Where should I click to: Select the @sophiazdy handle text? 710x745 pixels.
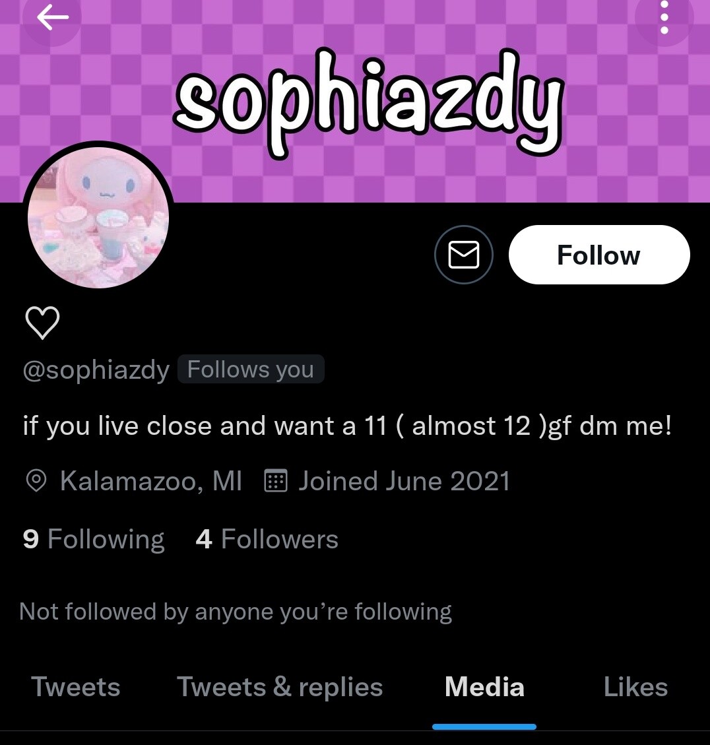96,369
